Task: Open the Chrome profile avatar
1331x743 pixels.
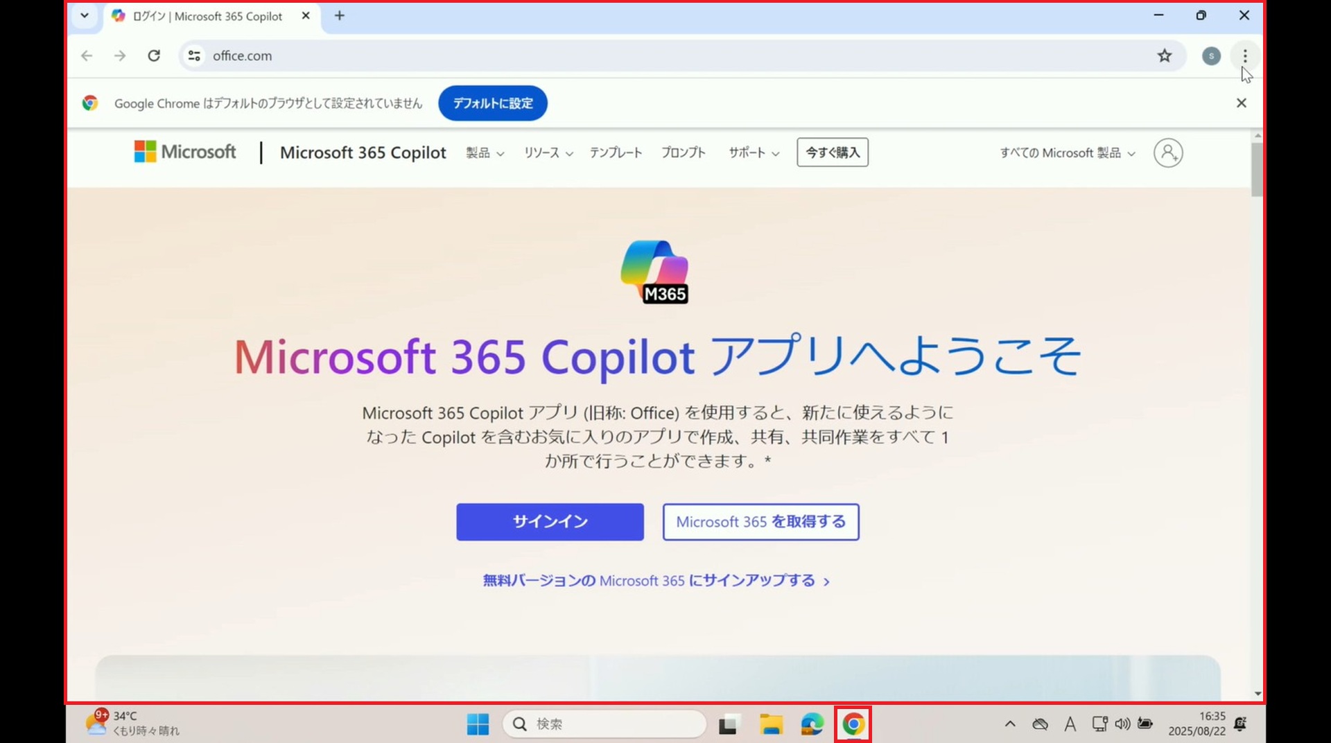Action: tap(1211, 56)
